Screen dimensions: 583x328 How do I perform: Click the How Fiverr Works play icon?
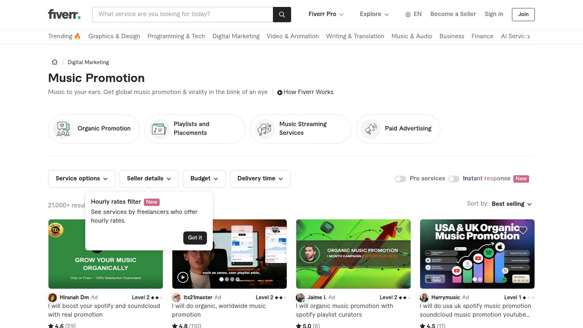279,93
